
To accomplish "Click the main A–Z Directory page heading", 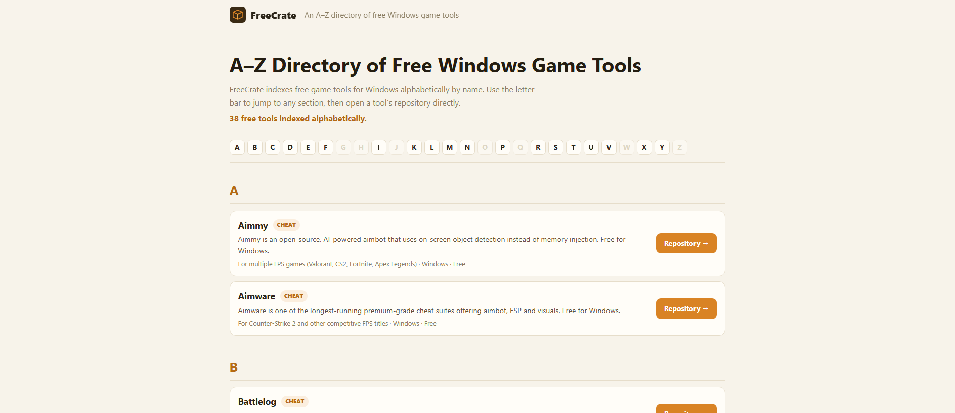I will (436, 65).
